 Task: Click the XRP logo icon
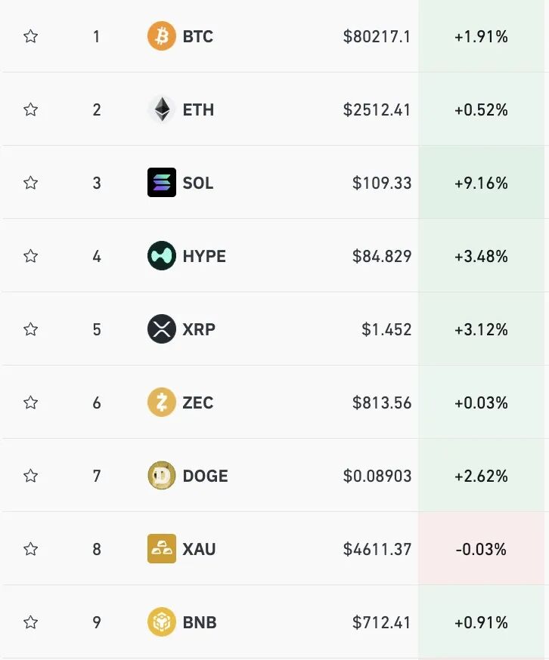point(162,329)
